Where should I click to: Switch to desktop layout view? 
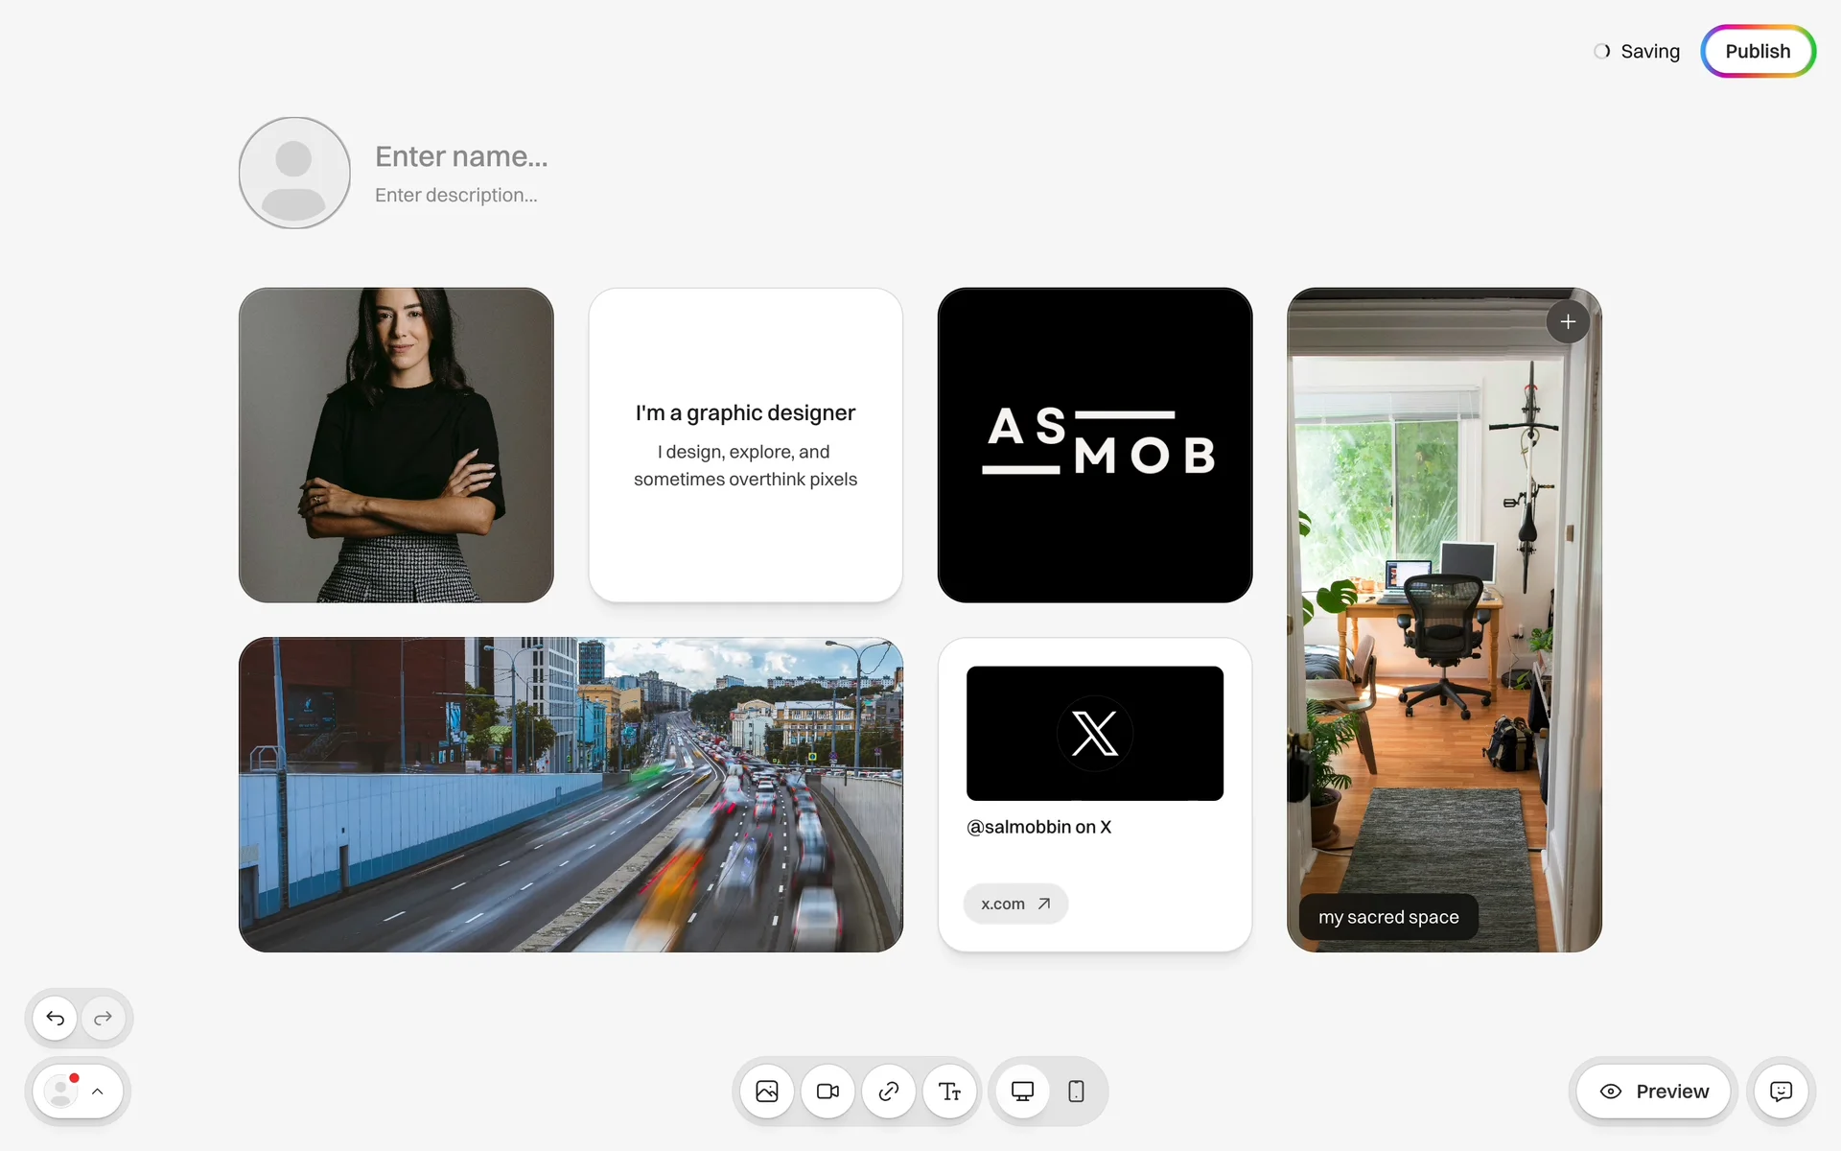pos(1022,1092)
